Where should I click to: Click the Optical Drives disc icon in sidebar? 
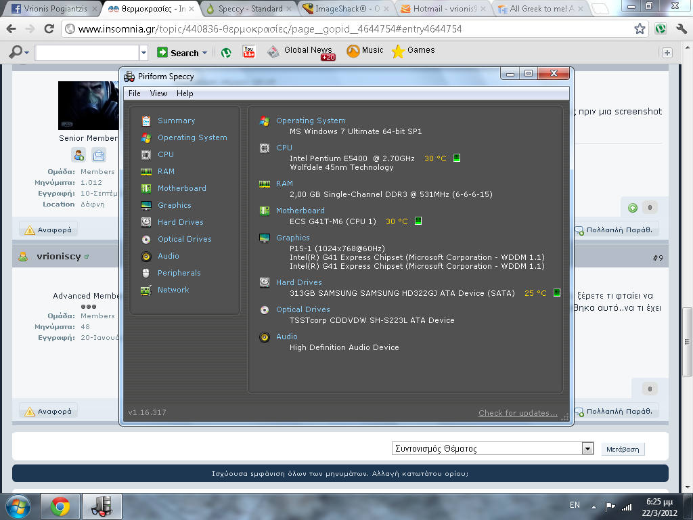click(x=146, y=239)
